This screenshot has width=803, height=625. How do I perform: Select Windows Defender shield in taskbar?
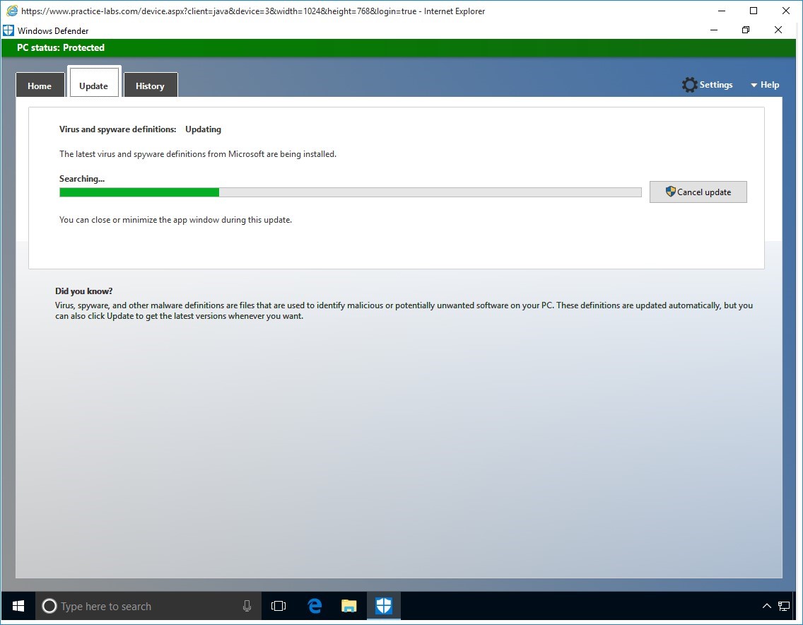tap(384, 606)
